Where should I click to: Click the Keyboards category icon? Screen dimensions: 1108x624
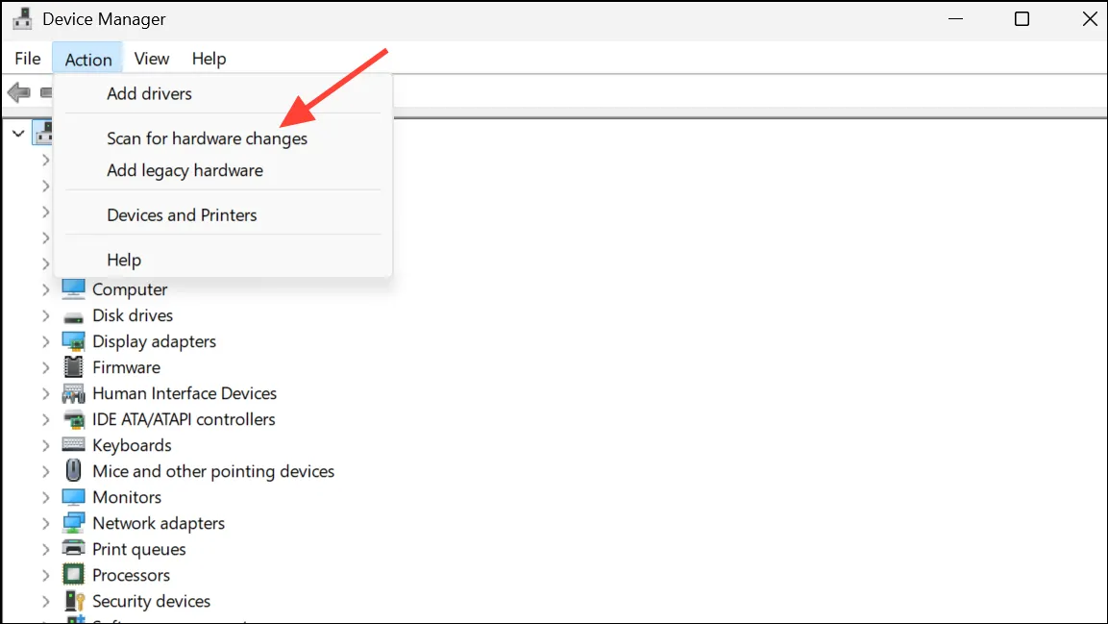(x=73, y=444)
